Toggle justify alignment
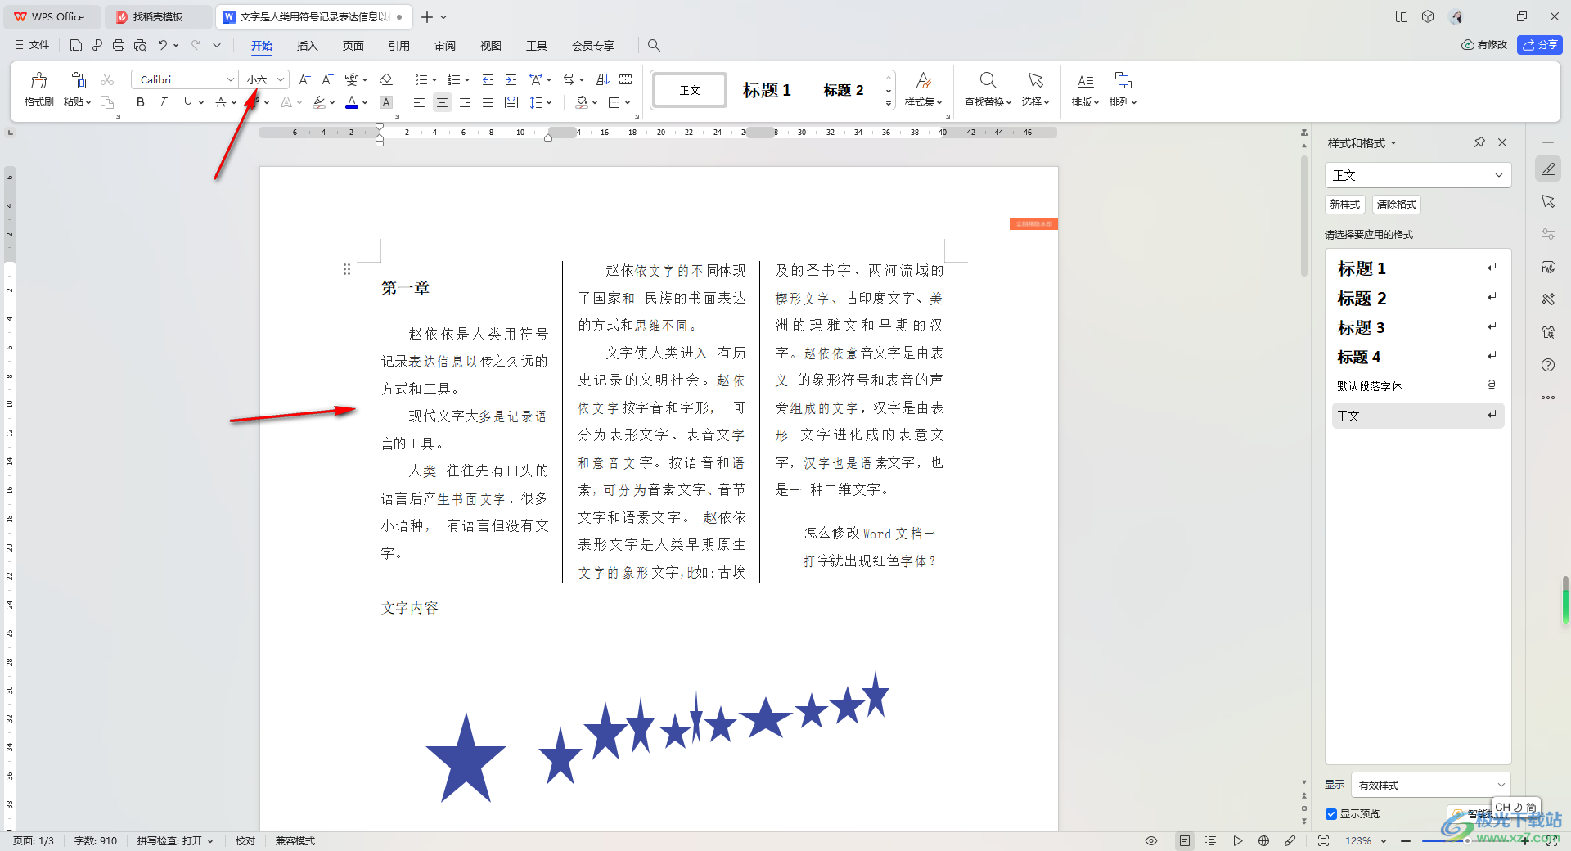 coord(488,102)
